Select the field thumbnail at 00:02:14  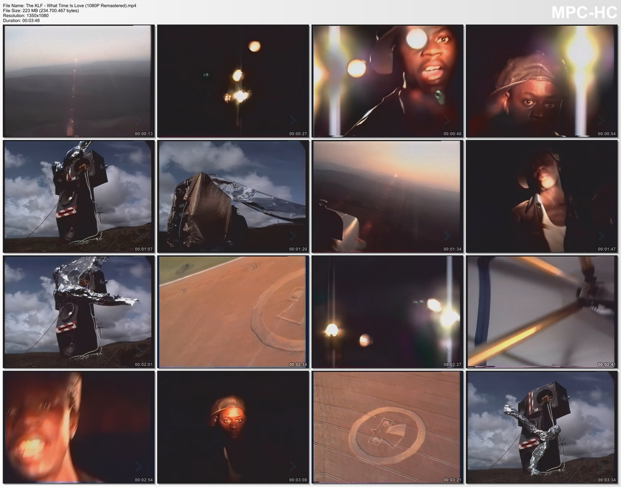click(x=233, y=312)
